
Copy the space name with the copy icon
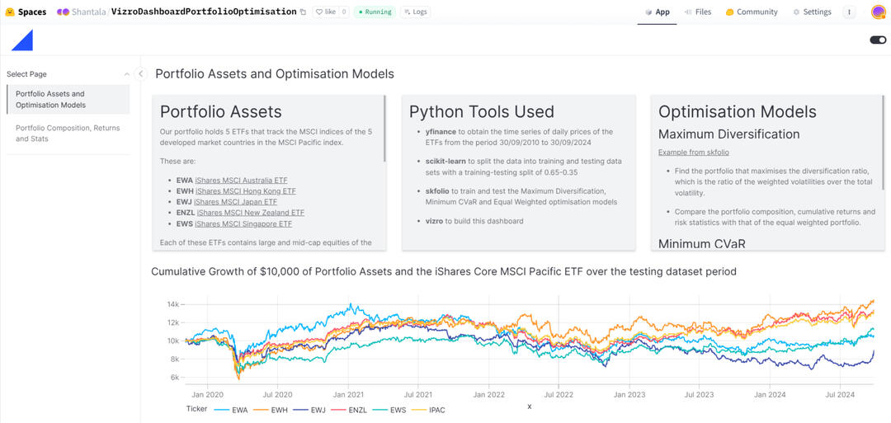coord(303,12)
